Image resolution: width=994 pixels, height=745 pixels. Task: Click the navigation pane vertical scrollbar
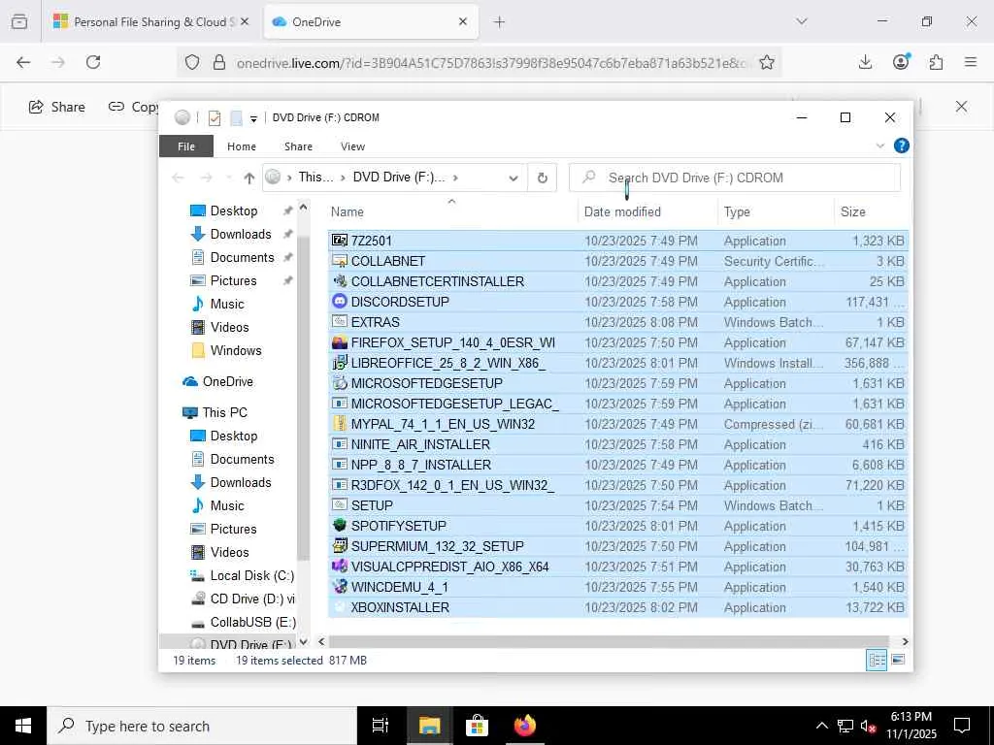[x=303, y=397]
